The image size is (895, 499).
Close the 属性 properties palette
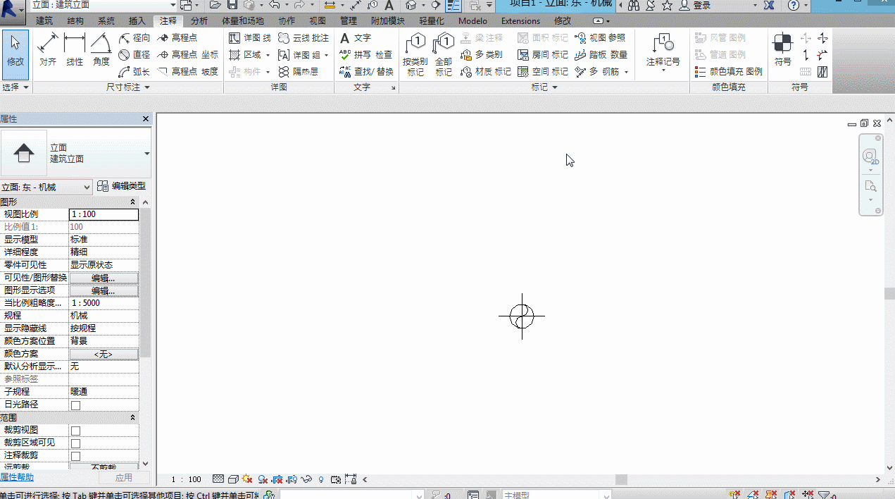point(146,119)
